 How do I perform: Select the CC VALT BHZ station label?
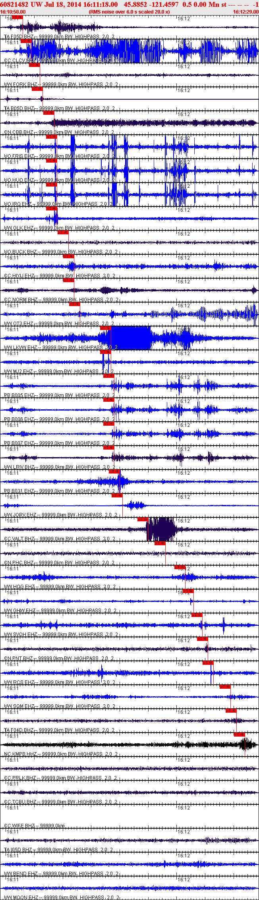tap(19, 539)
